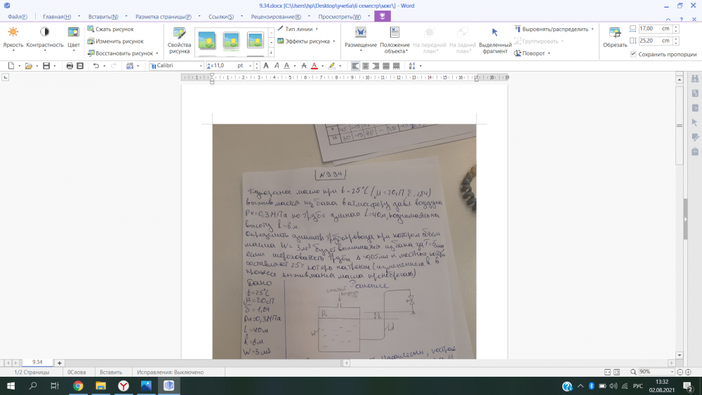Open the Эффекты рисунка (Picture effects) dropdown
This screenshot has height=395, width=702.
(x=306, y=41)
